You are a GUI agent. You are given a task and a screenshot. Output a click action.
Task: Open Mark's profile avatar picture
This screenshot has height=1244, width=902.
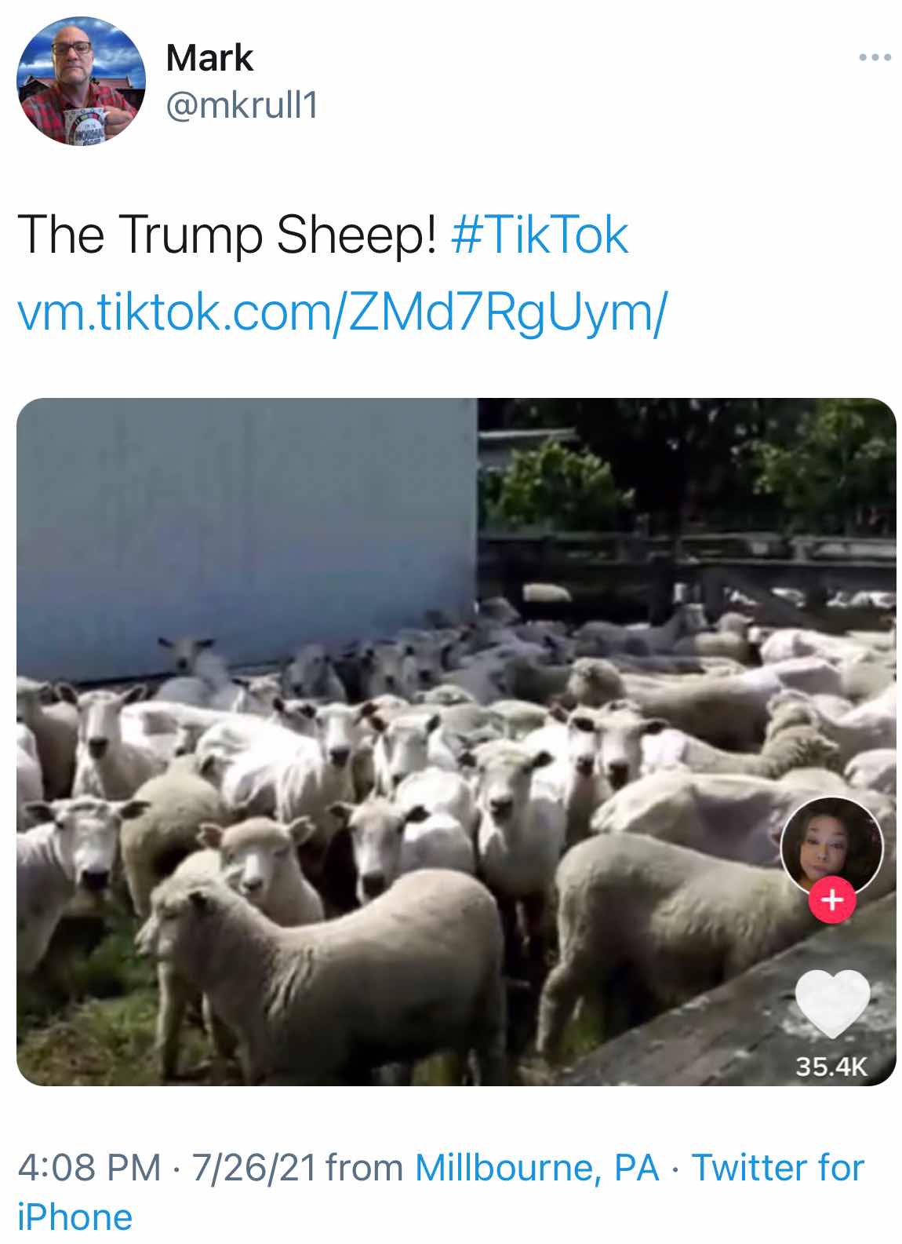coord(82,81)
